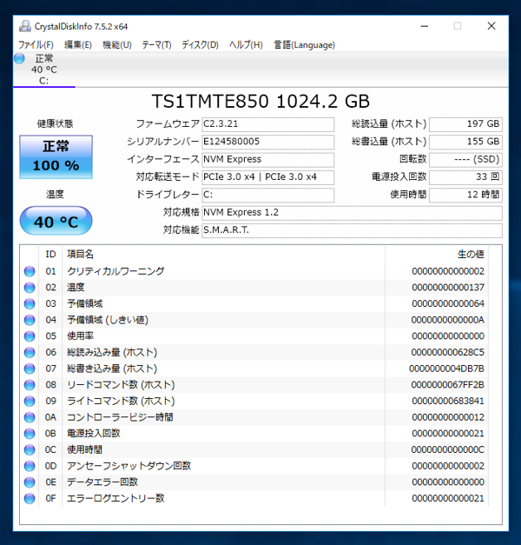Click raw value 0000000067FF2B
Screen dimensions: 521x545
[448, 385]
